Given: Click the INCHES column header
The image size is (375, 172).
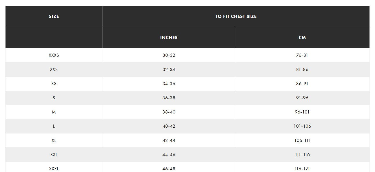Looking at the screenshot, I should (169, 38).
